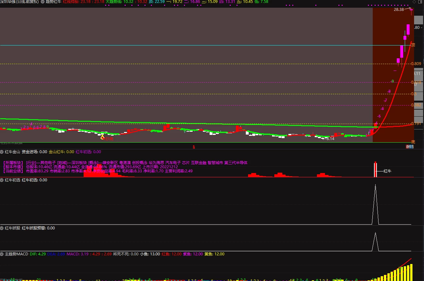Click the 红牛 signal label

click(x=387, y=171)
